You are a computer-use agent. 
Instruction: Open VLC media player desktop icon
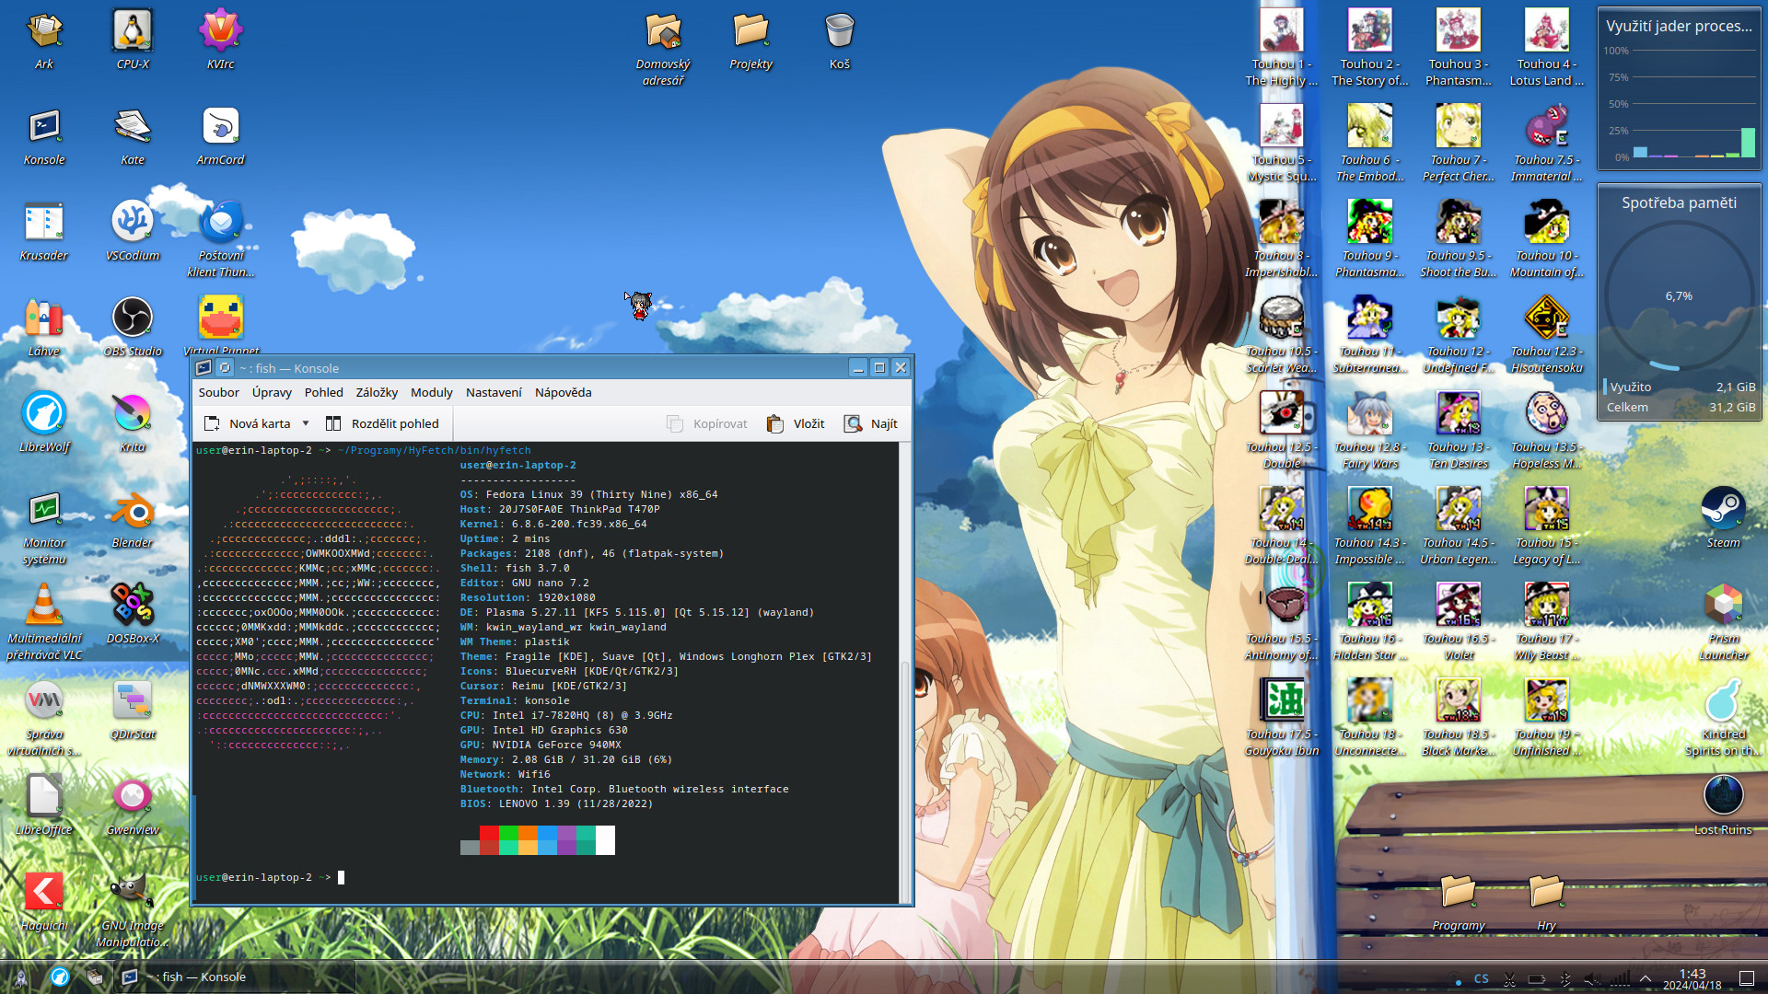44,622
